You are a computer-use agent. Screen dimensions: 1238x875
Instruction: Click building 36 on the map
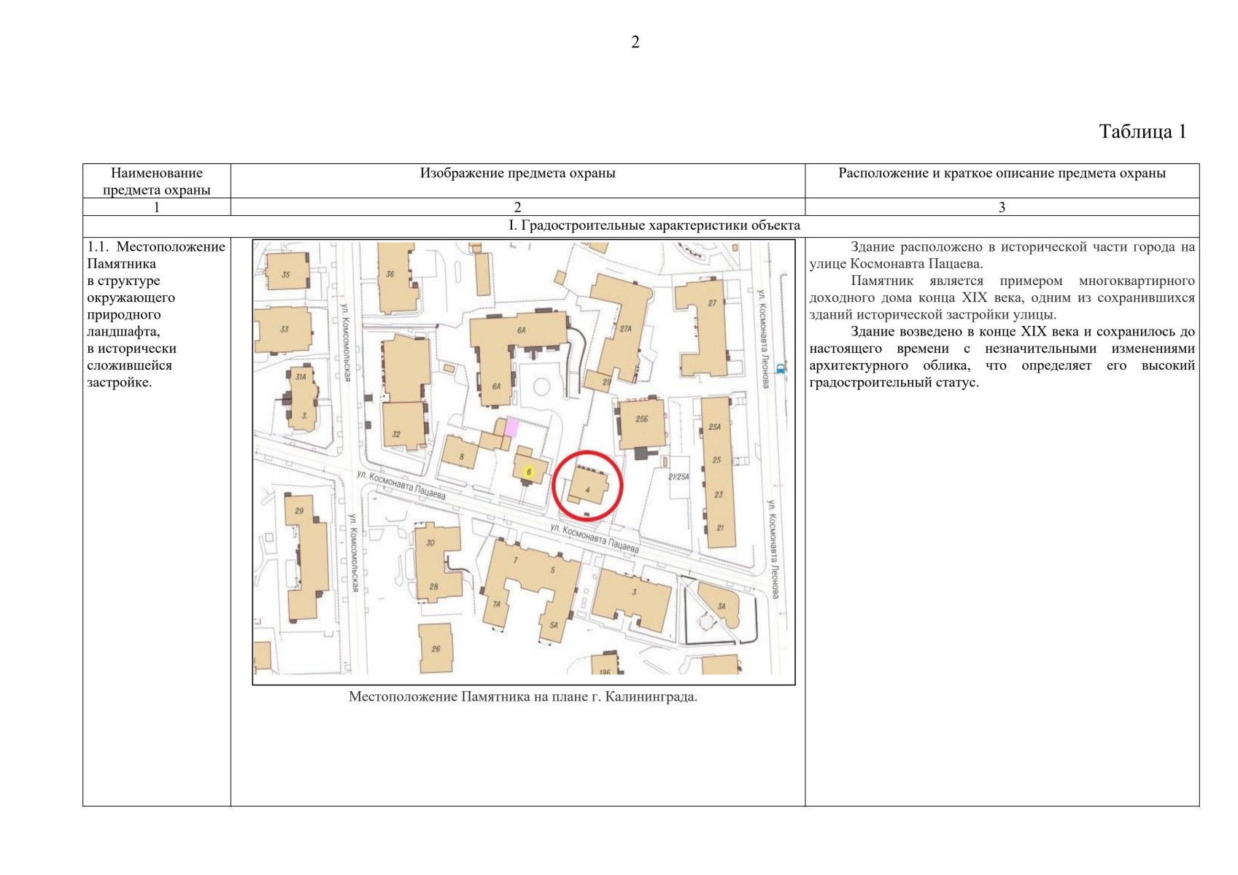(x=394, y=277)
